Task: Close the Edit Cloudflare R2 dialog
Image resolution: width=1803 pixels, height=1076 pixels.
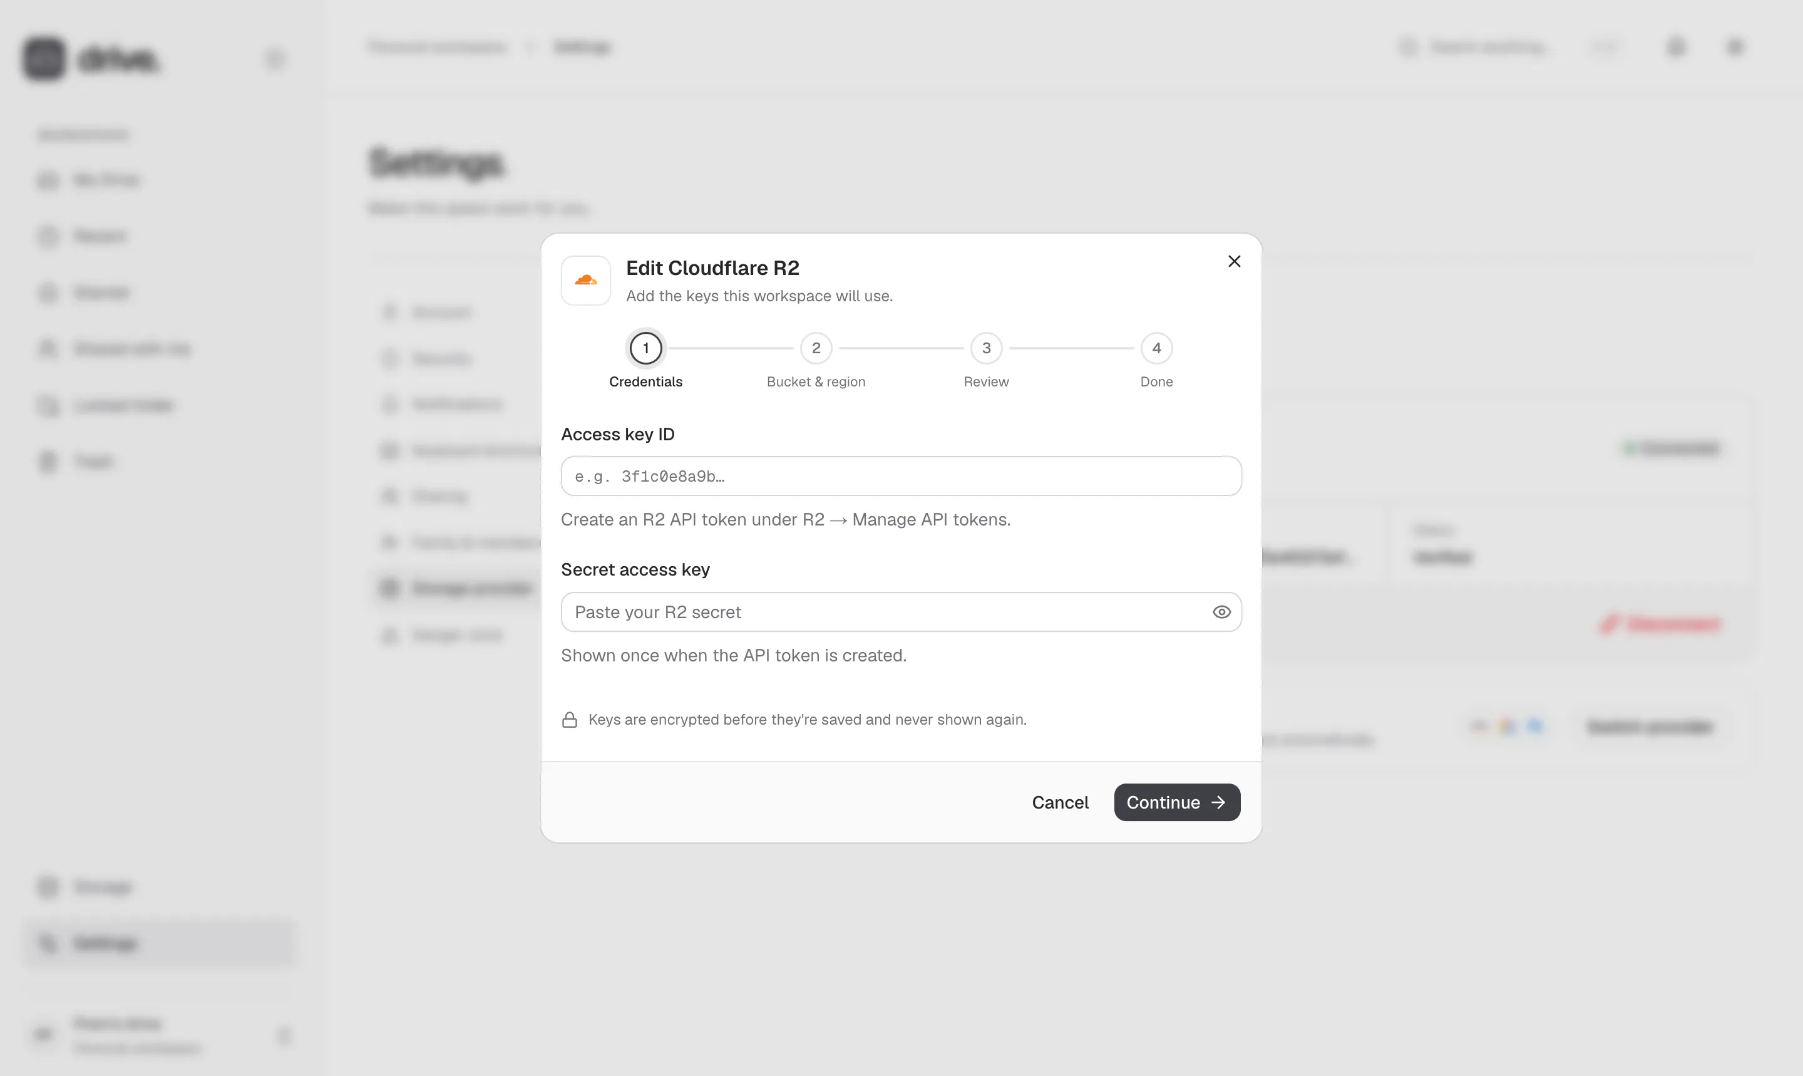Action: 1234,261
